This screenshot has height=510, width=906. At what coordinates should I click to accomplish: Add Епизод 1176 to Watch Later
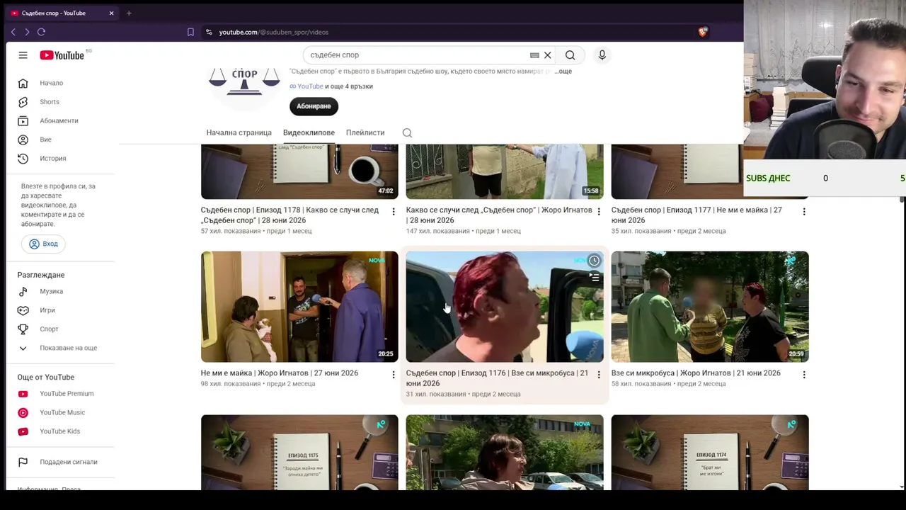point(594,261)
